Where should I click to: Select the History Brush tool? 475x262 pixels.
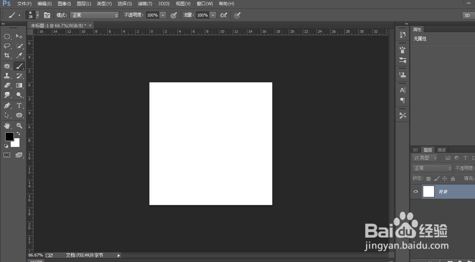pyautogui.click(x=19, y=75)
